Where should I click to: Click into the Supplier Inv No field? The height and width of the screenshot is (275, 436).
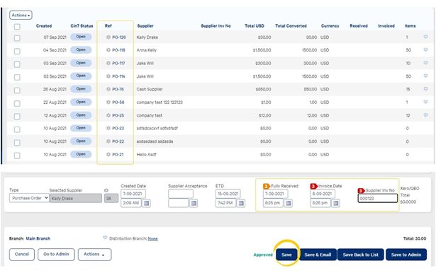[378, 198]
